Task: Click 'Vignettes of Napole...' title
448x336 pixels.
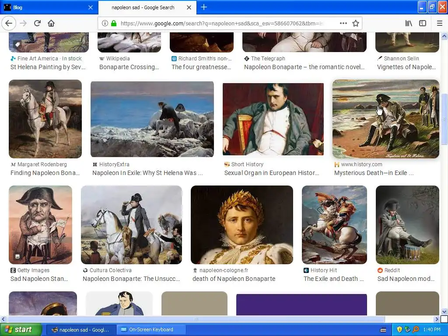Action: (406, 67)
